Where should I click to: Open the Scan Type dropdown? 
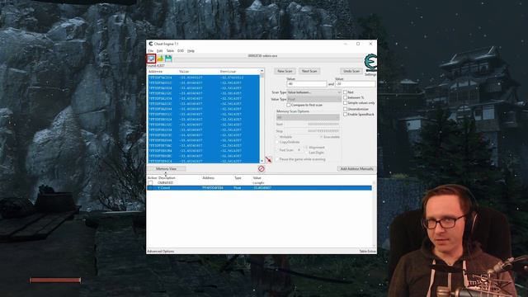click(313, 92)
